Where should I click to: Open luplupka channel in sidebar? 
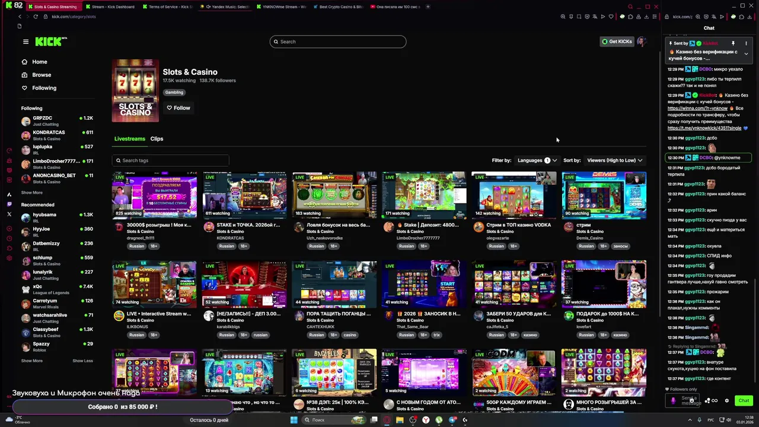[x=58, y=149]
